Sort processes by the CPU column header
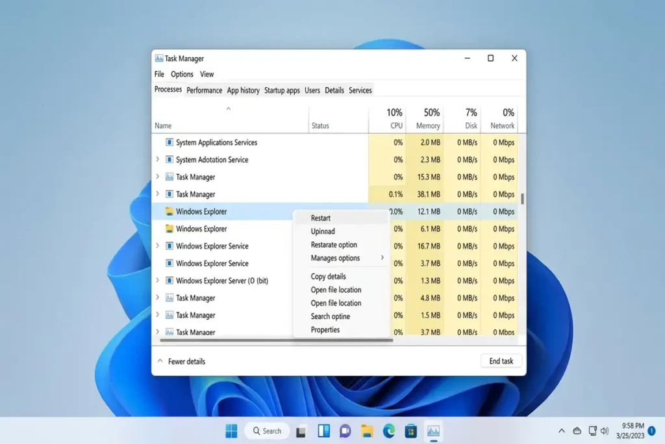The image size is (665, 444). (x=387, y=118)
